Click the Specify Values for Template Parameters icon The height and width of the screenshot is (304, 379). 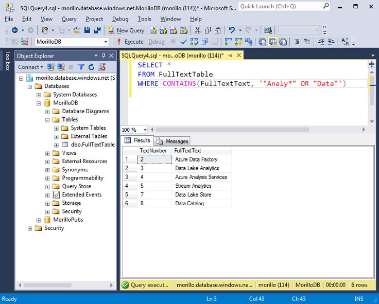click(345, 42)
